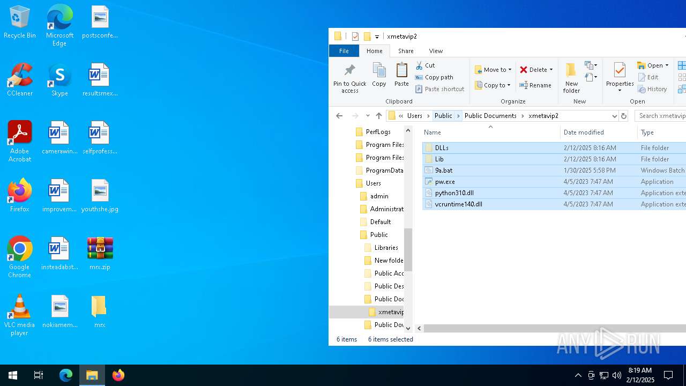Launch Microsoft Edge from desktop
Screen dimensions: 686x386
pyautogui.click(x=59, y=26)
